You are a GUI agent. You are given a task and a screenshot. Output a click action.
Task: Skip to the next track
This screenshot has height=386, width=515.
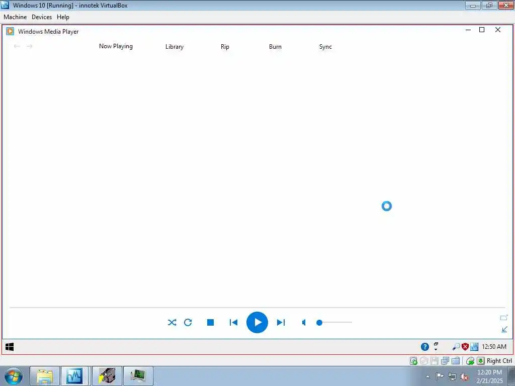[281, 322]
